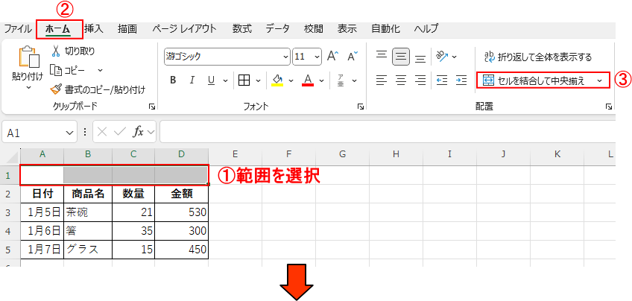Image resolution: width=632 pixels, height=301 pixels.
Task: Click the cancel X icon in formula bar
Action: click(x=102, y=132)
